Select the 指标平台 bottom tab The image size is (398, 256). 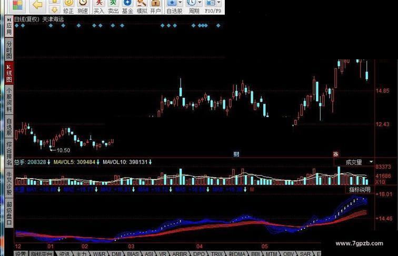click(x=42, y=253)
